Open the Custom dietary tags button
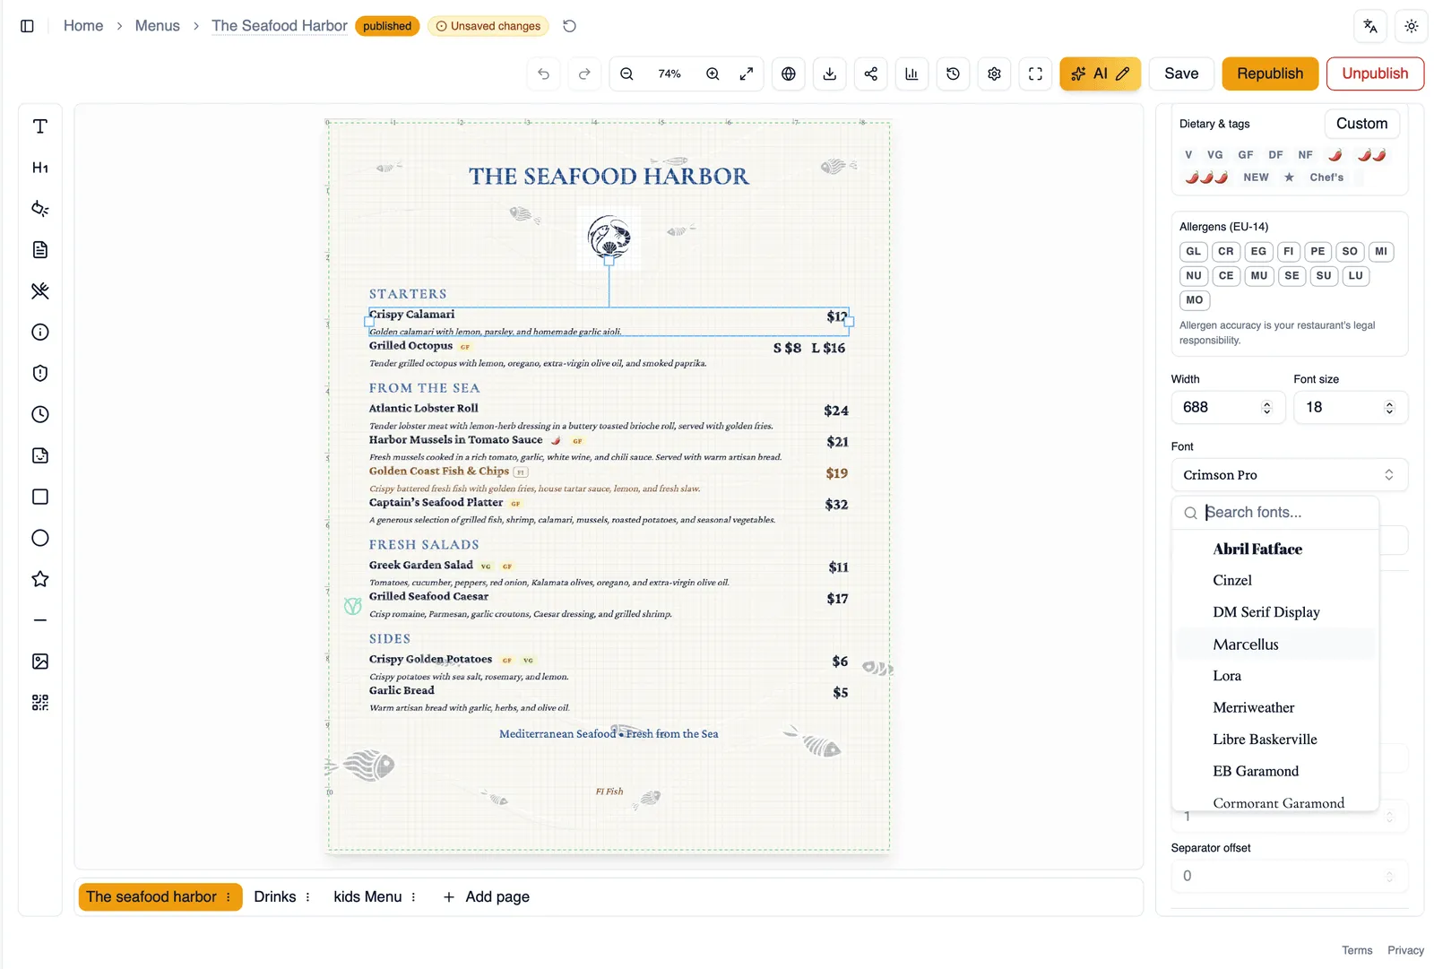This screenshot has height=969, width=1434. [1361, 124]
